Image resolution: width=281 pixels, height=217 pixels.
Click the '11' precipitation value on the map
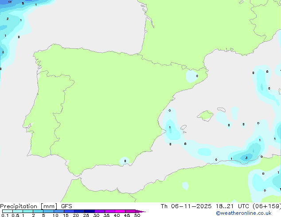tap(10, 2)
